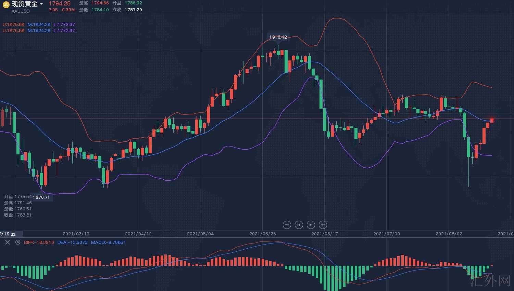Select the 2021/05/04 date on time axis

coord(200,234)
